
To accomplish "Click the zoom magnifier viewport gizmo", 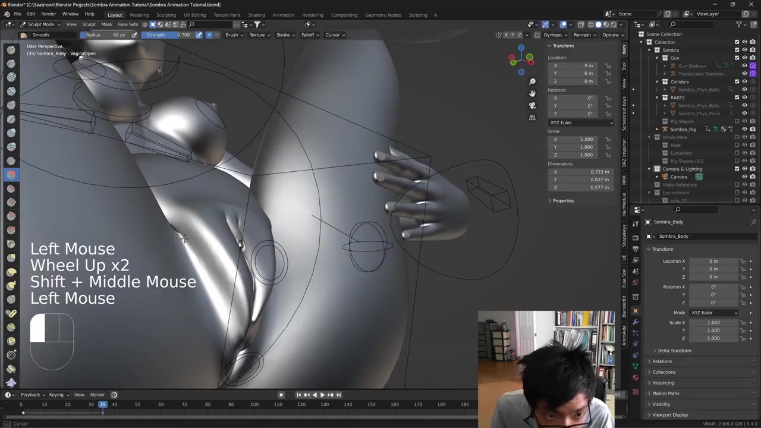I will click(x=532, y=81).
